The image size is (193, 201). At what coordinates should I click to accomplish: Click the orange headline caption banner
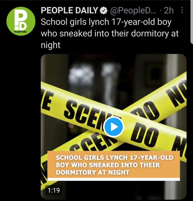click(114, 166)
